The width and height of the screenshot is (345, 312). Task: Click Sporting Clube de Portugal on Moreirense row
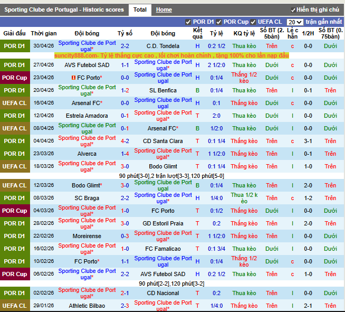(x=163, y=237)
